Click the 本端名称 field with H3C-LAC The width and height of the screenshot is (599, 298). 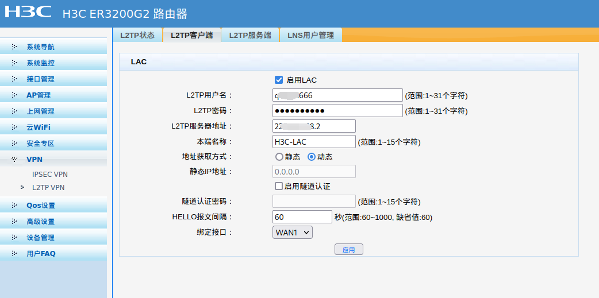click(314, 142)
